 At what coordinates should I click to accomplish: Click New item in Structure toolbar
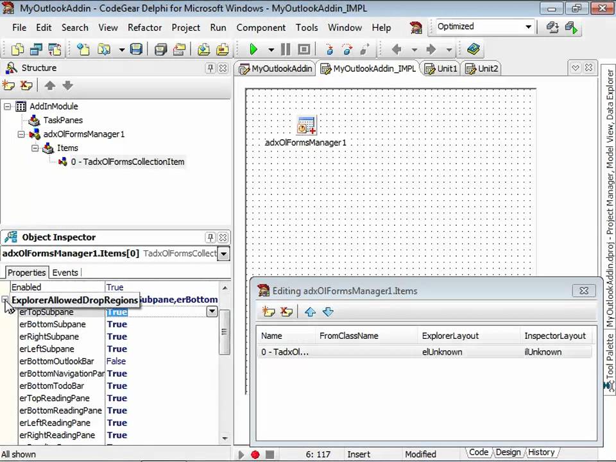click(x=8, y=85)
